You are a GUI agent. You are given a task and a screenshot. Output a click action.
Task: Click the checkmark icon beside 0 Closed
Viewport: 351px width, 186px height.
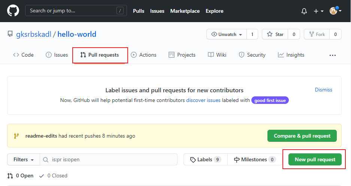pos(42,176)
